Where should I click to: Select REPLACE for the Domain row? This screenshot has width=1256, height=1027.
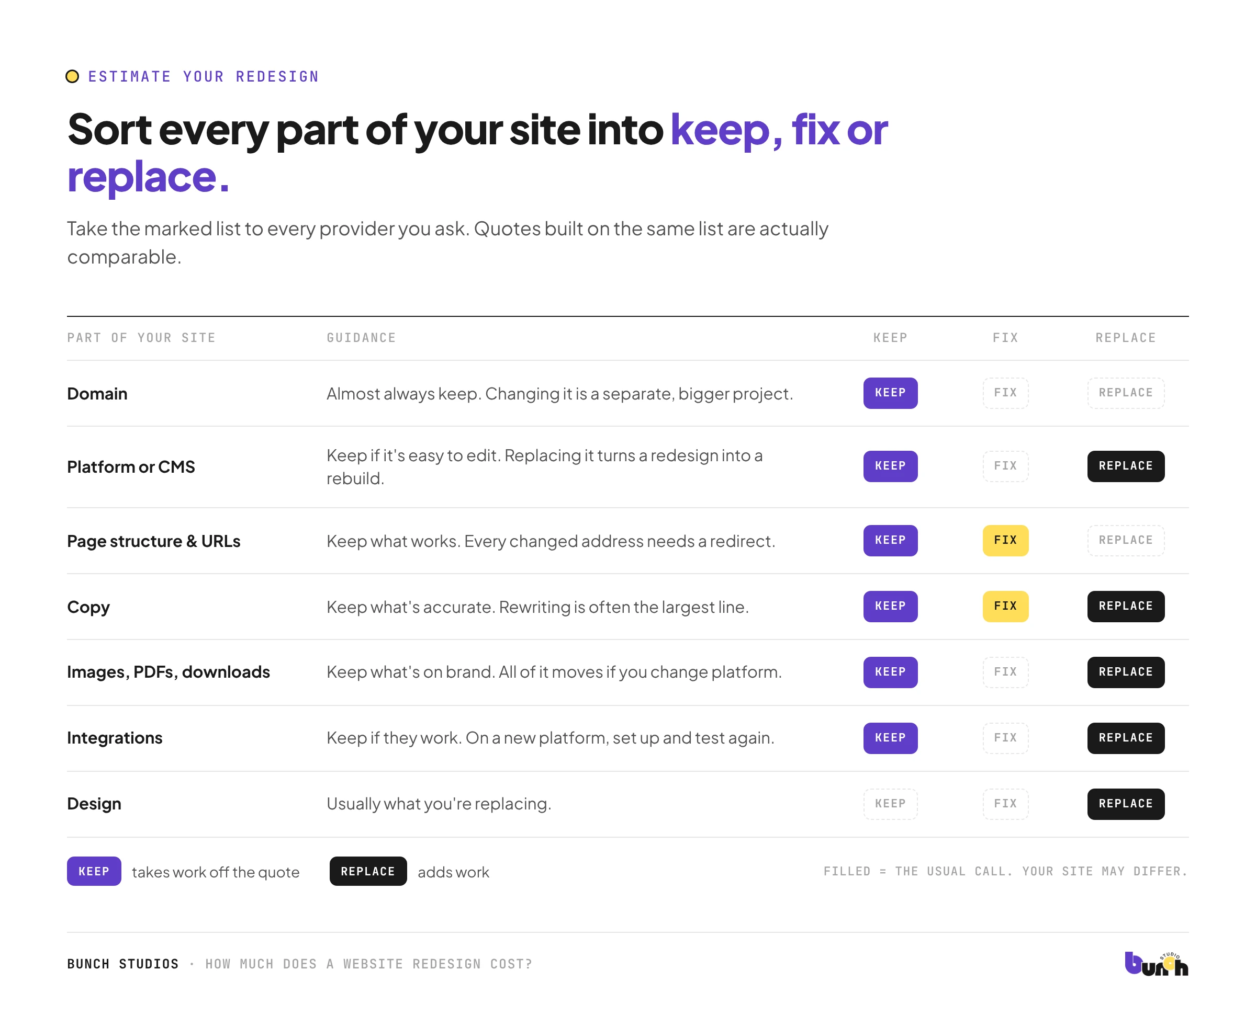coord(1125,393)
